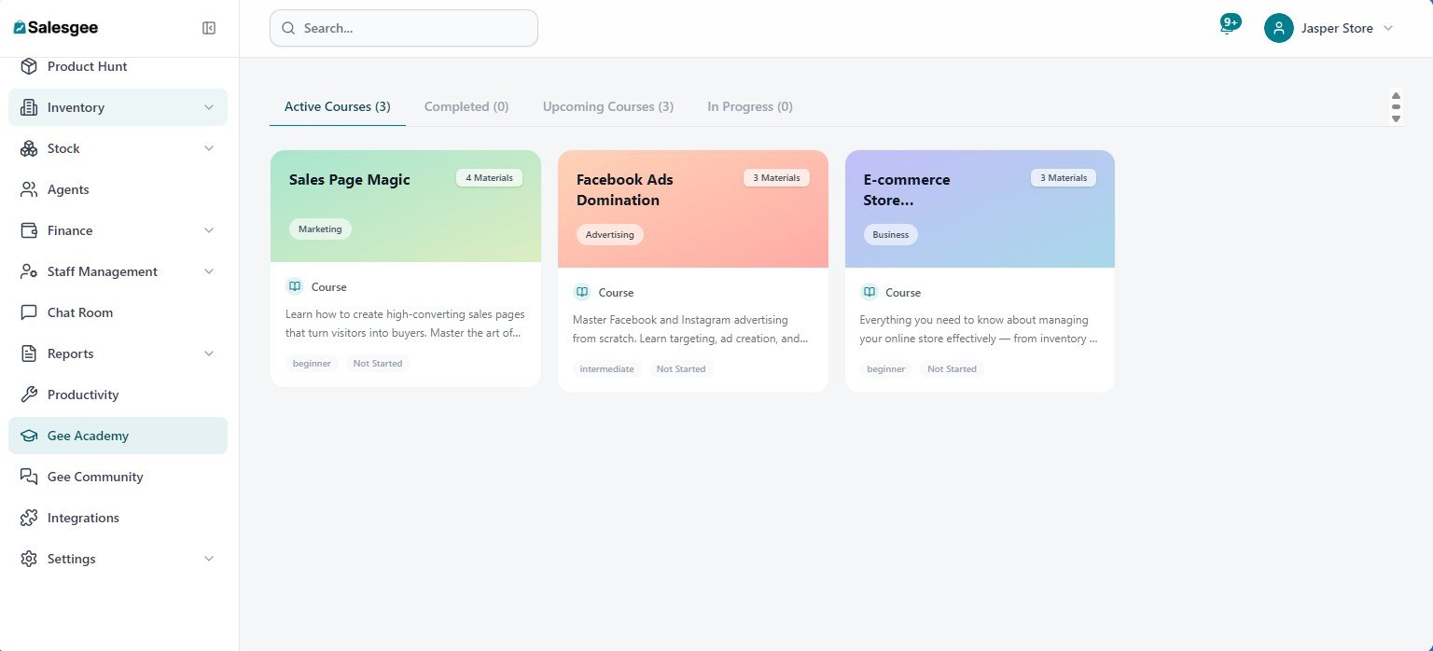Click the Agents sidebar icon
The image size is (1433, 651).
tap(29, 189)
